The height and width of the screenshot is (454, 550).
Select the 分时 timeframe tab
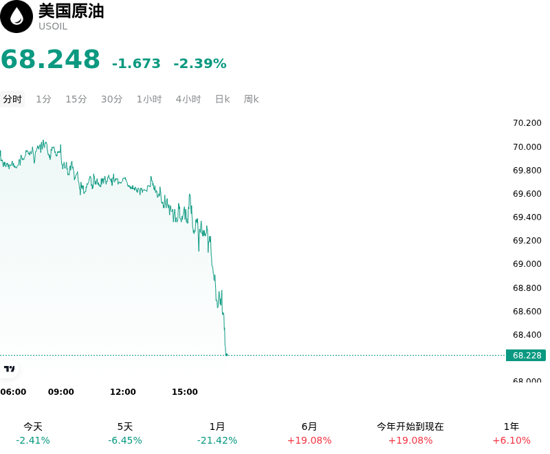coord(12,99)
